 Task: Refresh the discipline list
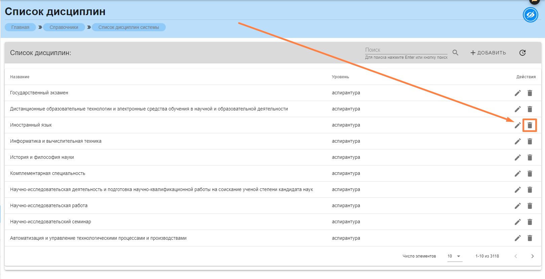[522, 53]
